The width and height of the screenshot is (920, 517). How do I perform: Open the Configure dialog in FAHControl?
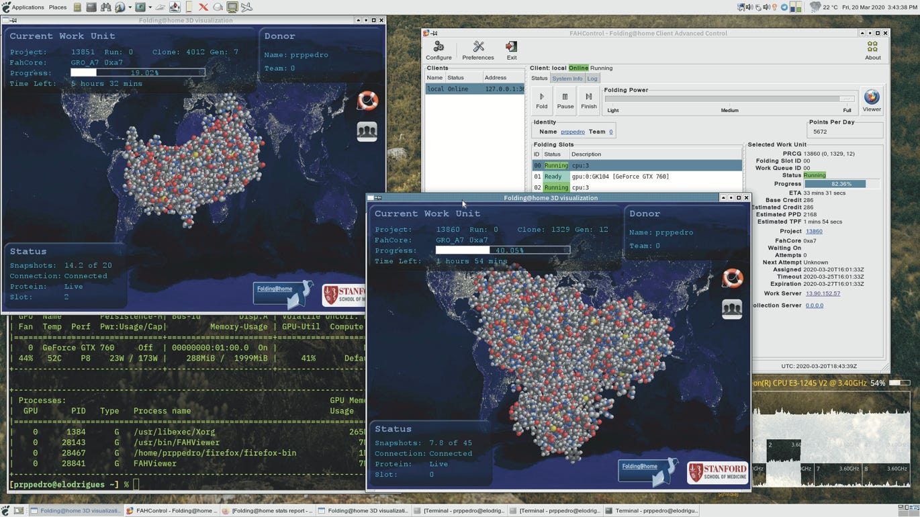[439, 50]
